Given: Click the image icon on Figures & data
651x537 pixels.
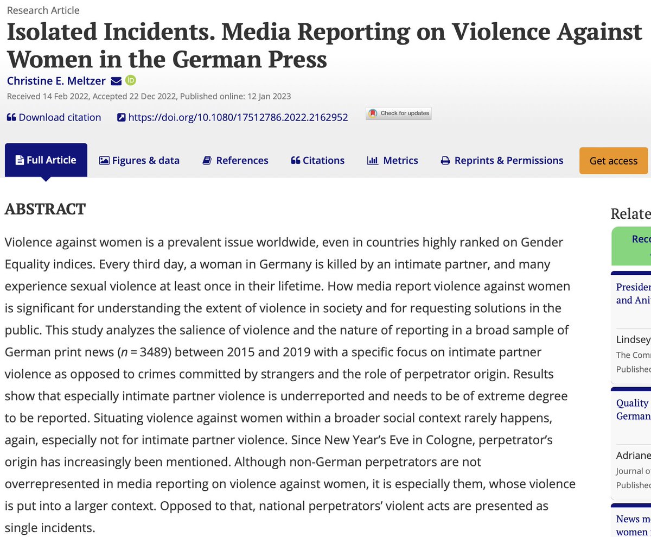Looking at the screenshot, I should [x=104, y=161].
